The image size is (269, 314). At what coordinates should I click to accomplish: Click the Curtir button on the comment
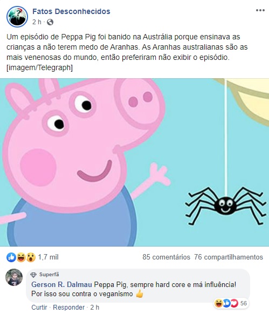pos(39,307)
